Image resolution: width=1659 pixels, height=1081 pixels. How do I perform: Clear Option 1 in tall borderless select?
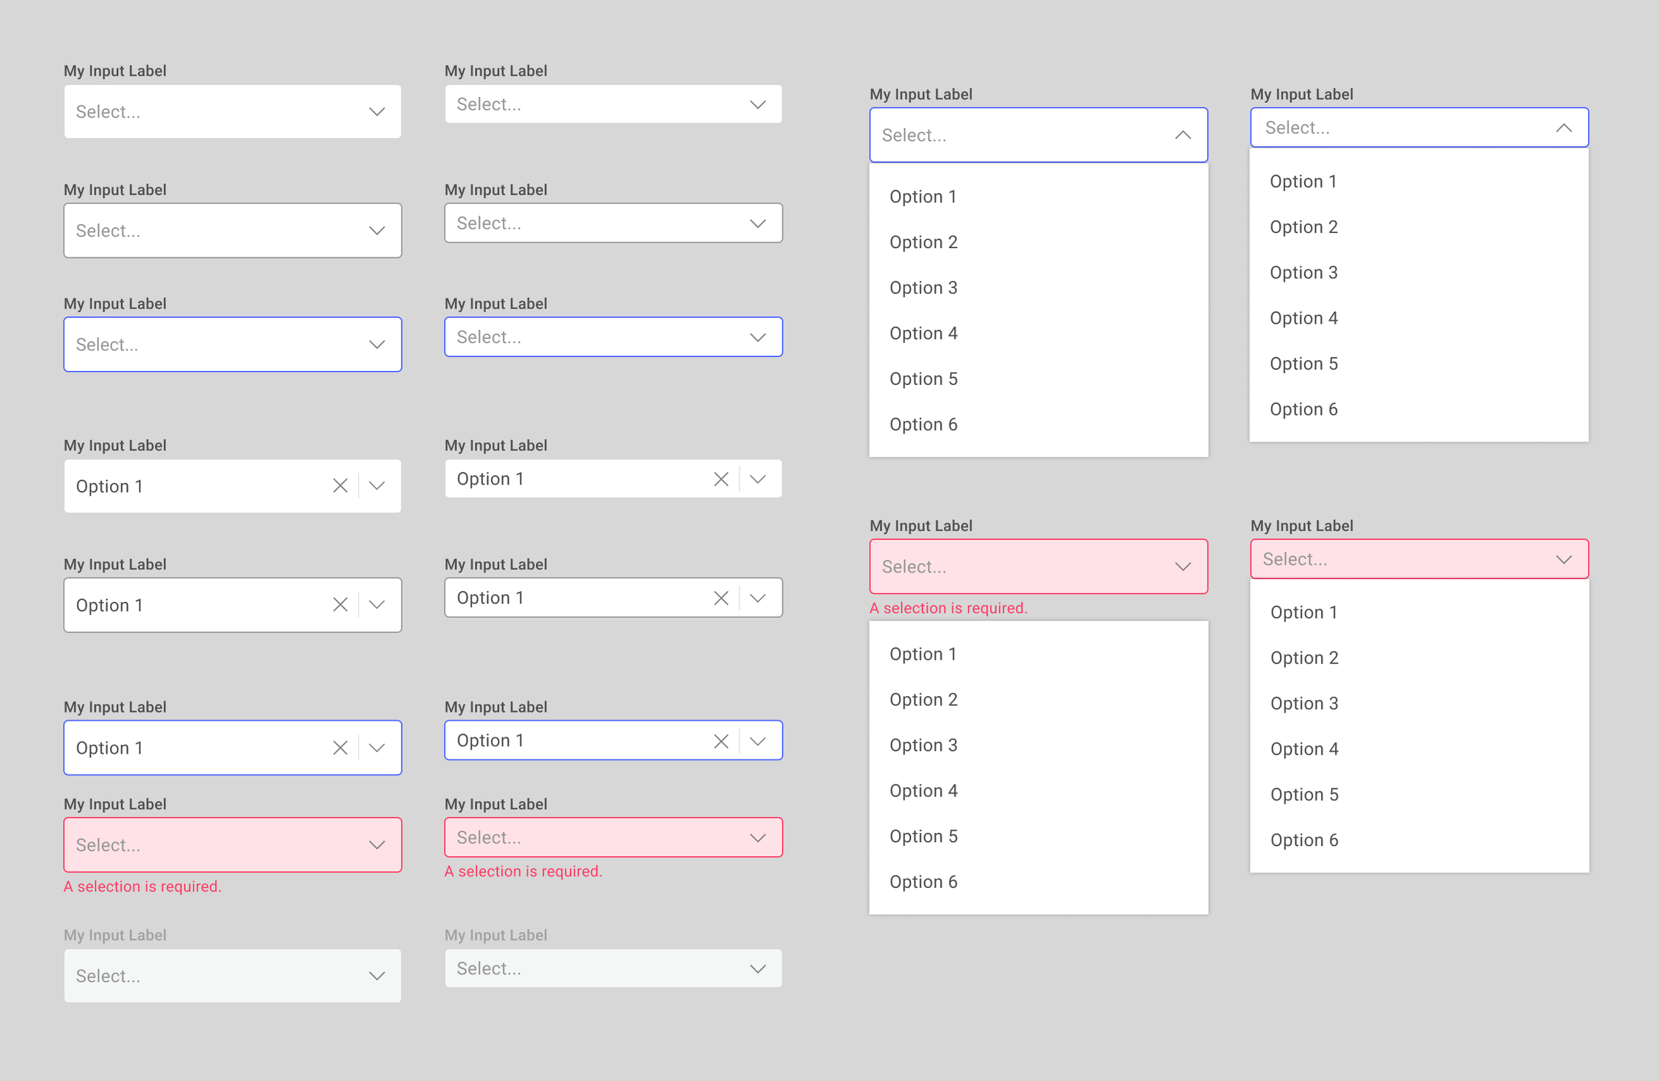tap(340, 486)
